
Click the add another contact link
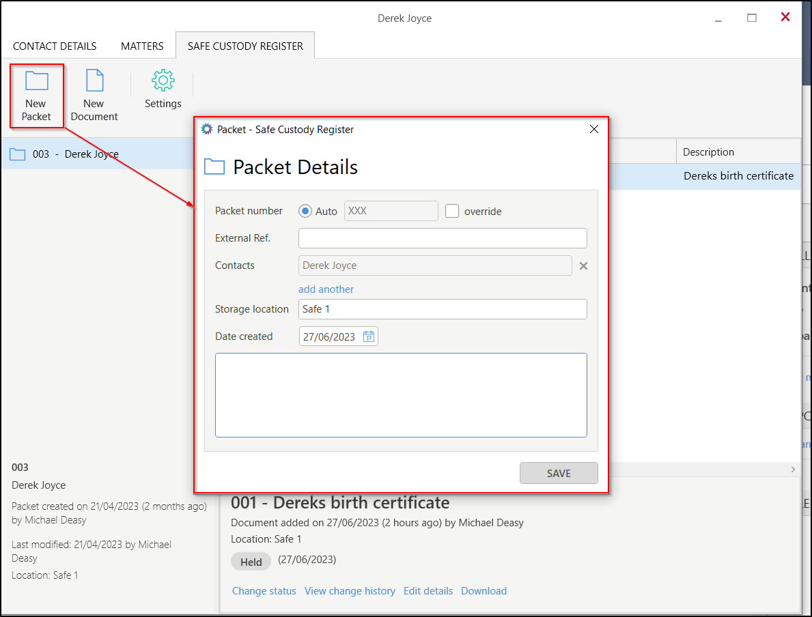tap(326, 289)
